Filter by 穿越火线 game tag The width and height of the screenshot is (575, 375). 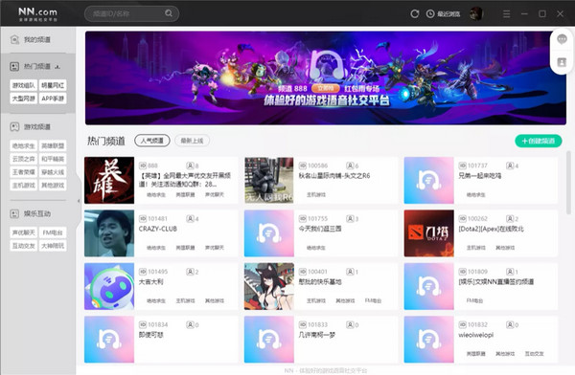pos(53,172)
